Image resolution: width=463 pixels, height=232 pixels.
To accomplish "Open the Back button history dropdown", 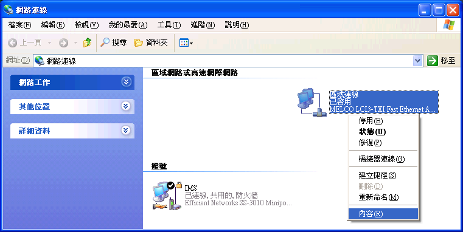I will click(50, 43).
